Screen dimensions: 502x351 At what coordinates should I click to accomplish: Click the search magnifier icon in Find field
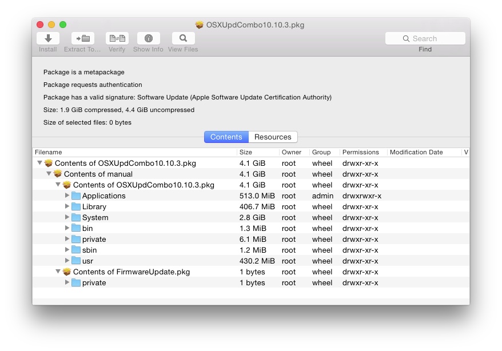406,39
